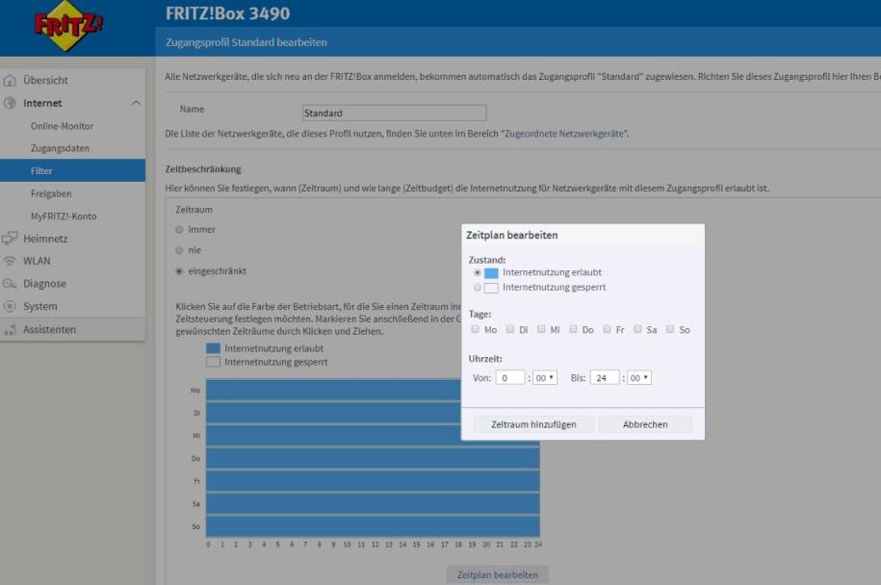This screenshot has height=585, width=881.
Task: Check the Fr day checkbox
Action: tap(607, 329)
